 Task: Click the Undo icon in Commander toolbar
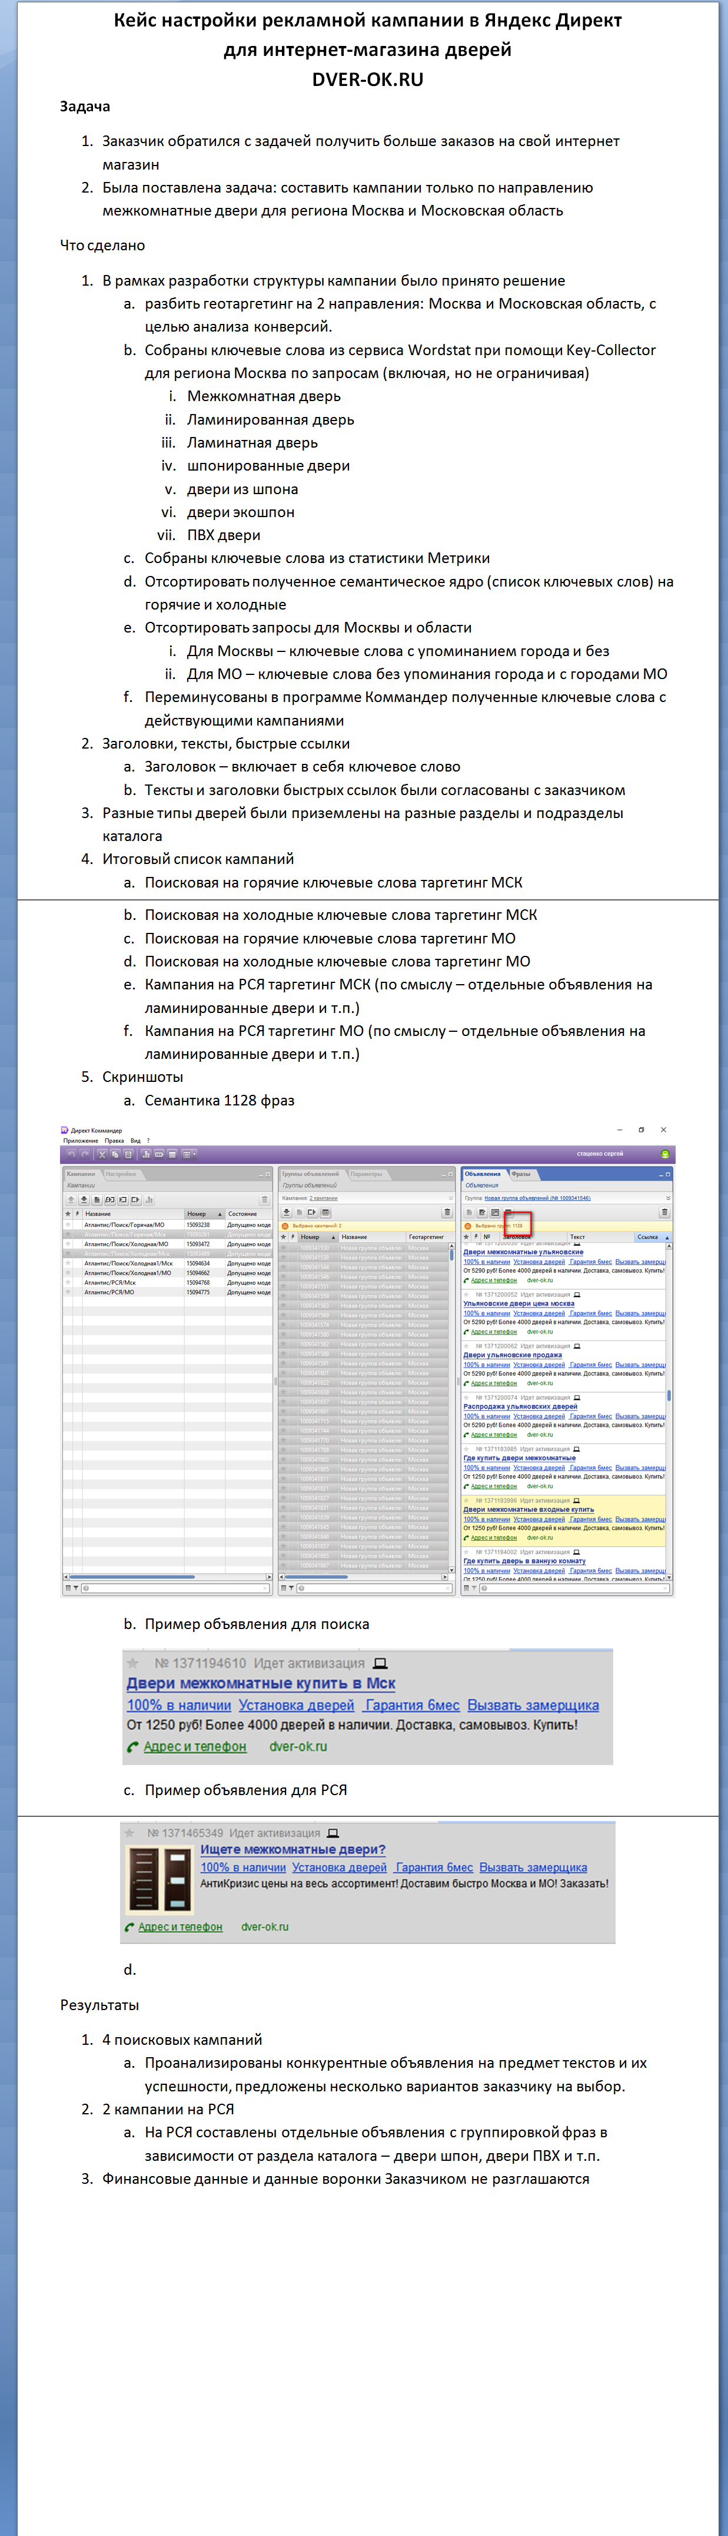[x=71, y=1154]
